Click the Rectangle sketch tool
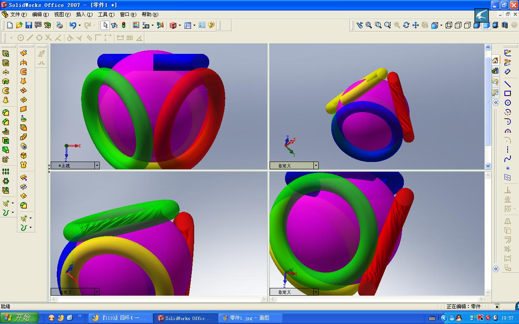 click(508, 94)
